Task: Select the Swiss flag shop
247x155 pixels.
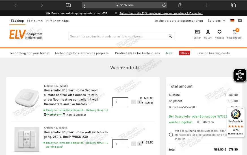Action: (x=240, y=20)
